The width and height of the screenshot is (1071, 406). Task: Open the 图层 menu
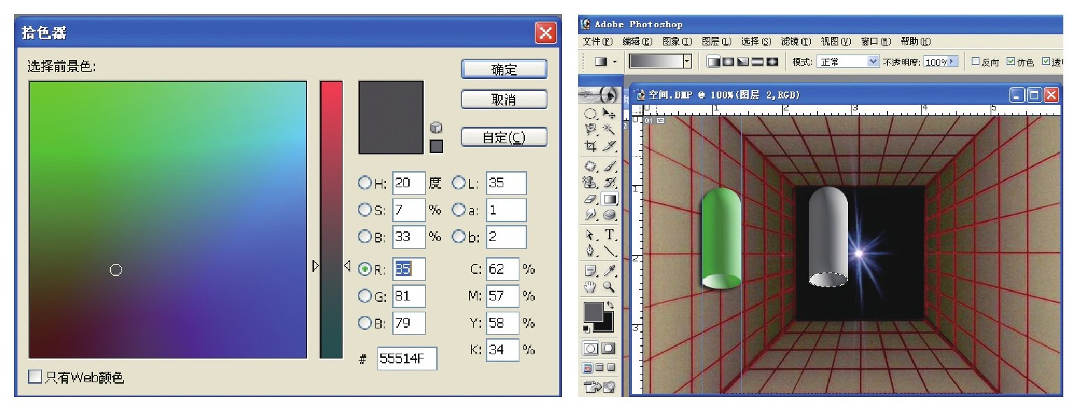pos(717,42)
